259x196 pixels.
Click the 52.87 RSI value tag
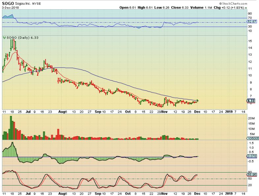[251, 22]
